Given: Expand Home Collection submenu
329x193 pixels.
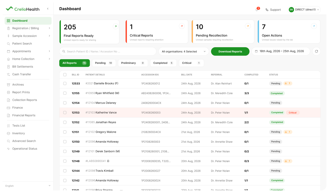Looking at the screenshot, I should click(x=49, y=59).
